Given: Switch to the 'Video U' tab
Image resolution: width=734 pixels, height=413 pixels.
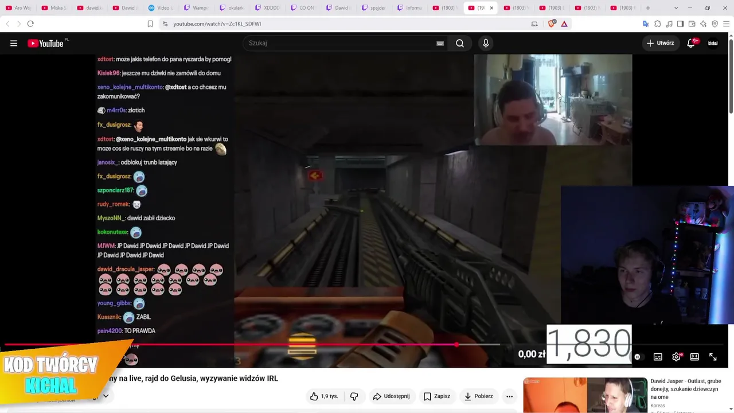Looking at the screenshot, I should tap(161, 8).
